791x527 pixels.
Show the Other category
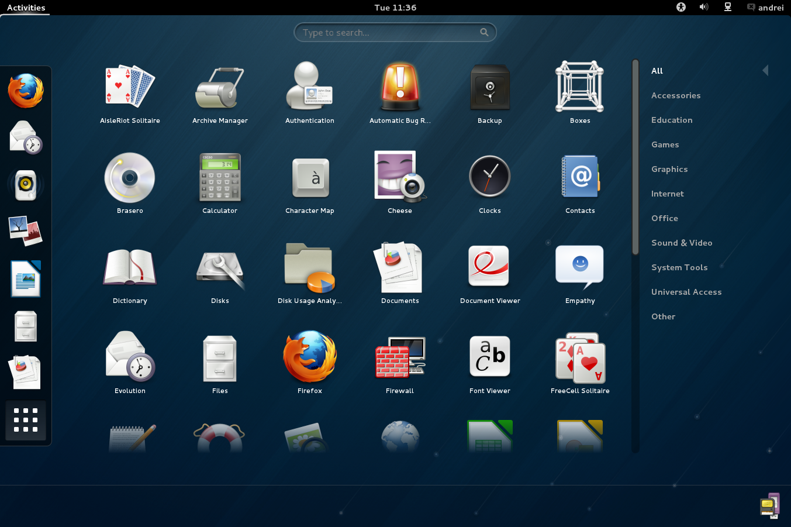tap(663, 316)
